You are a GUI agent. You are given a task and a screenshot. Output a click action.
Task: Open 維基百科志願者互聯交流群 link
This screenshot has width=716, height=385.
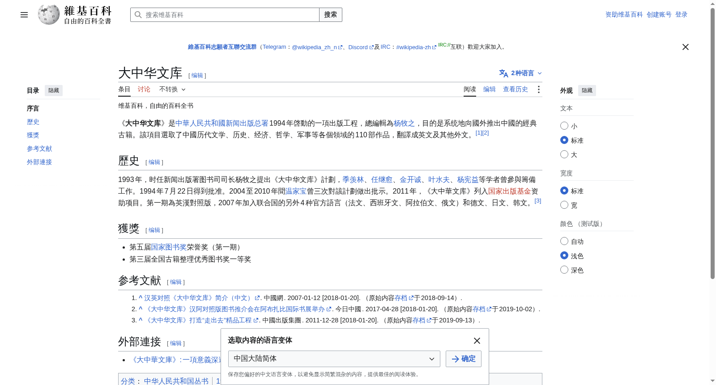click(x=222, y=47)
